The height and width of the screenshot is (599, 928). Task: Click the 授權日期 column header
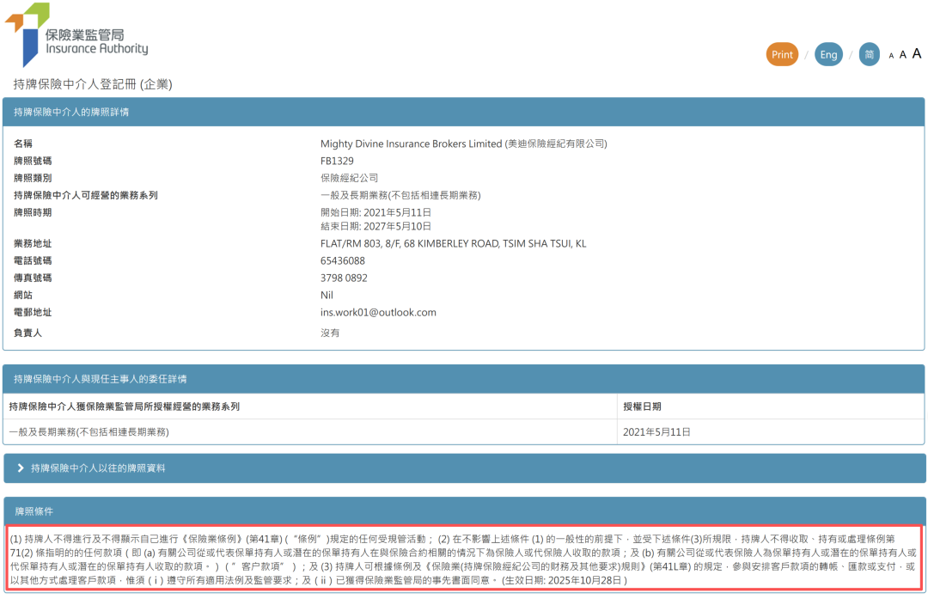642,406
